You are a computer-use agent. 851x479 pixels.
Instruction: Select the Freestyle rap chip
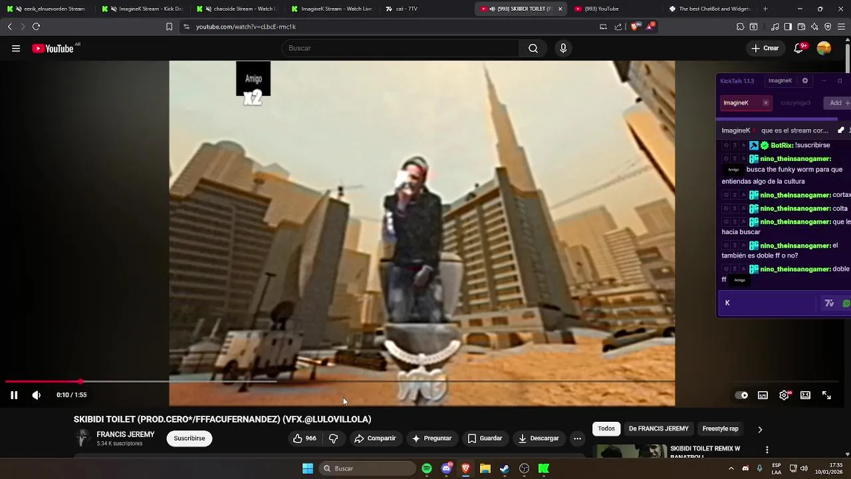[721, 428]
